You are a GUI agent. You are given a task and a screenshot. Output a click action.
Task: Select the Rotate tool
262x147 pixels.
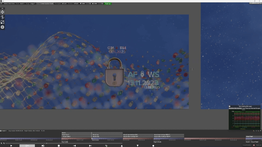tap(2, 17)
